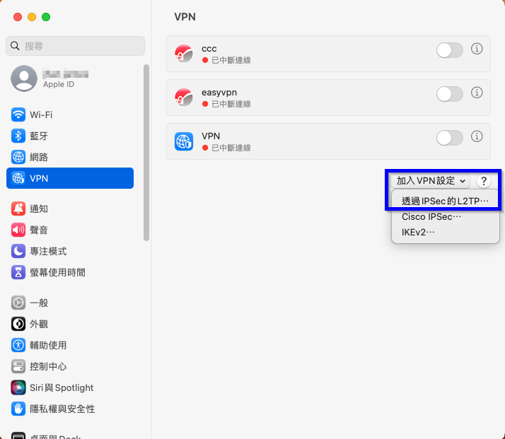Click the question mark help button
Screen dimensions: 505x439
point(483,181)
